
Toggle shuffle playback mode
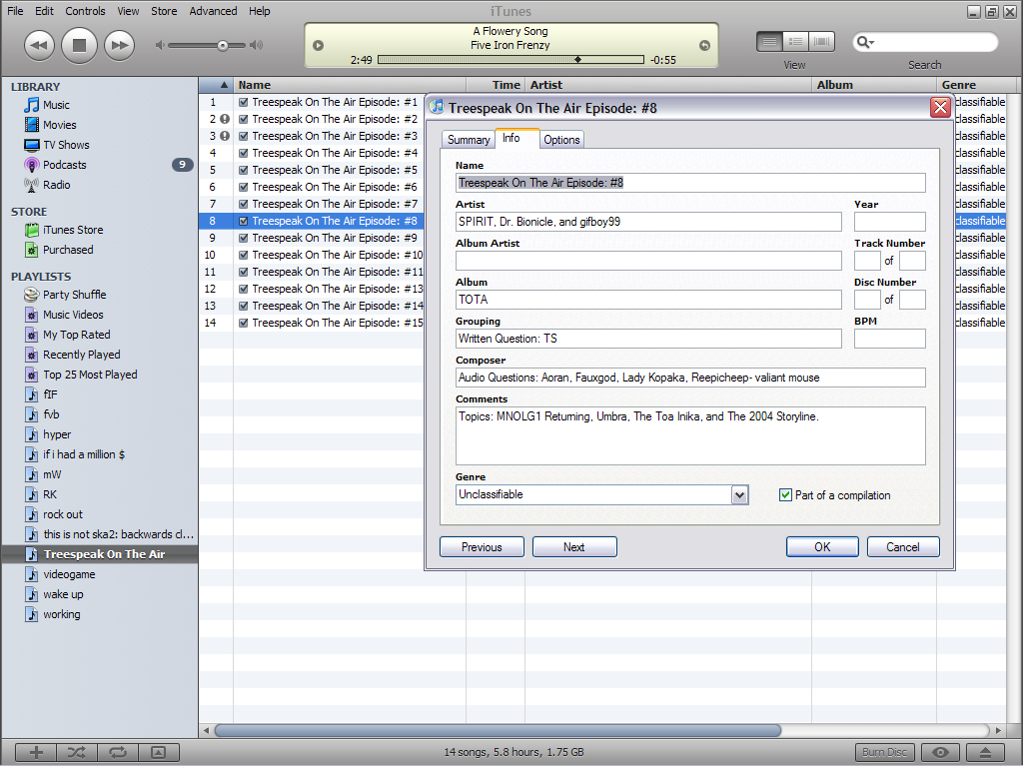click(76, 752)
